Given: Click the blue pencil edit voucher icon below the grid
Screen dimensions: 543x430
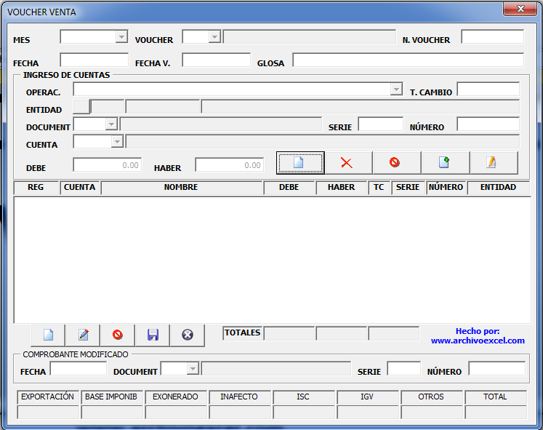Looking at the screenshot, I should pos(83,335).
